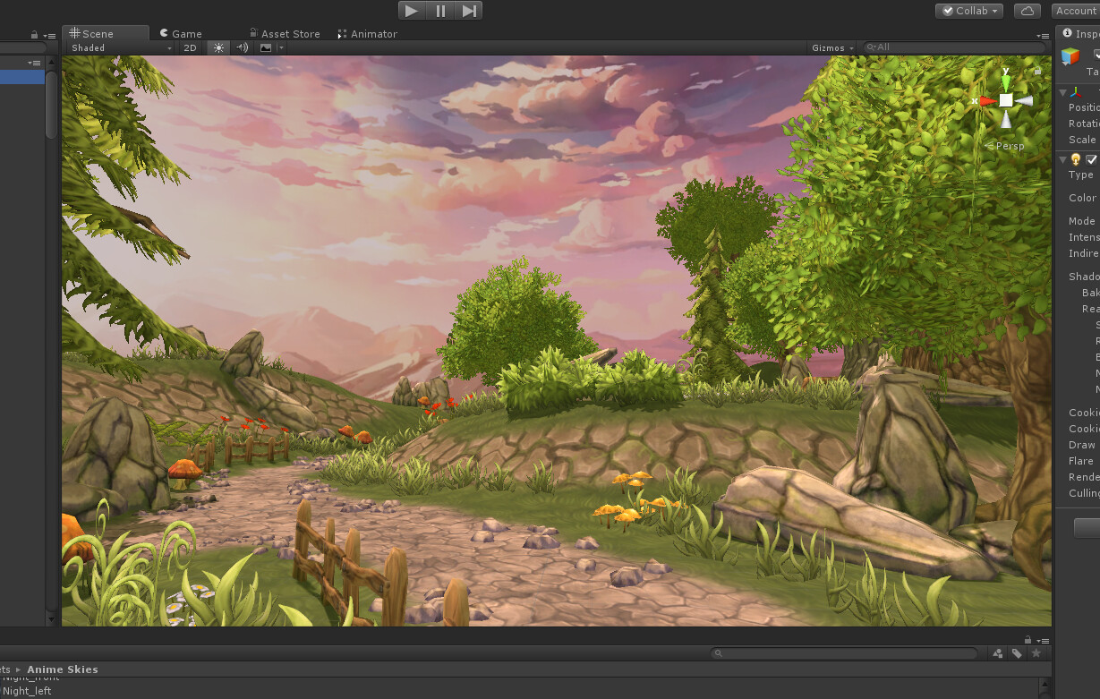Enable 2D view mode in the Scene toolbar
This screenshot has height=699, width=1100.
tap(190, 47)
